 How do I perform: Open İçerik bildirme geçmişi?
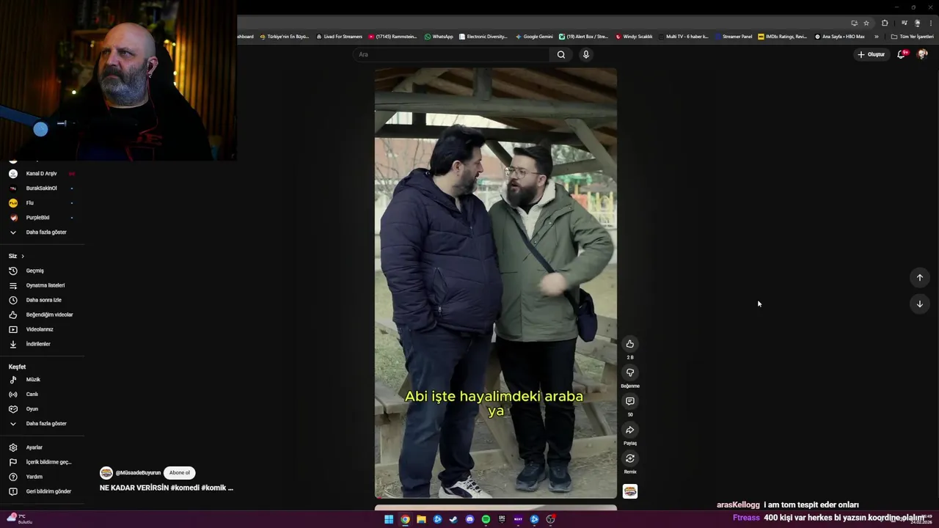click(43, 462)
